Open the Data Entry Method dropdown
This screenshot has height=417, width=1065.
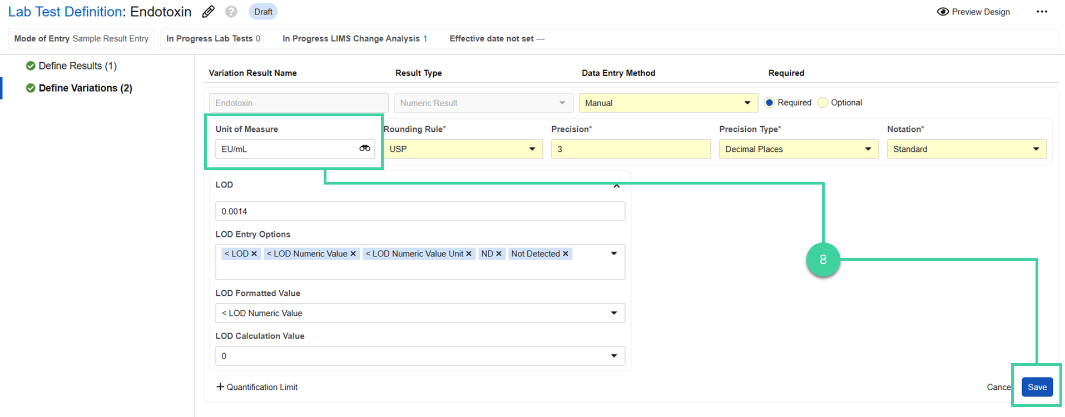(668, 103)
